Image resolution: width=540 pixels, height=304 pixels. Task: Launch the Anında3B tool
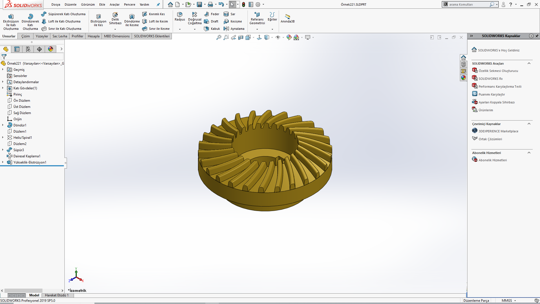click(287, 19)
